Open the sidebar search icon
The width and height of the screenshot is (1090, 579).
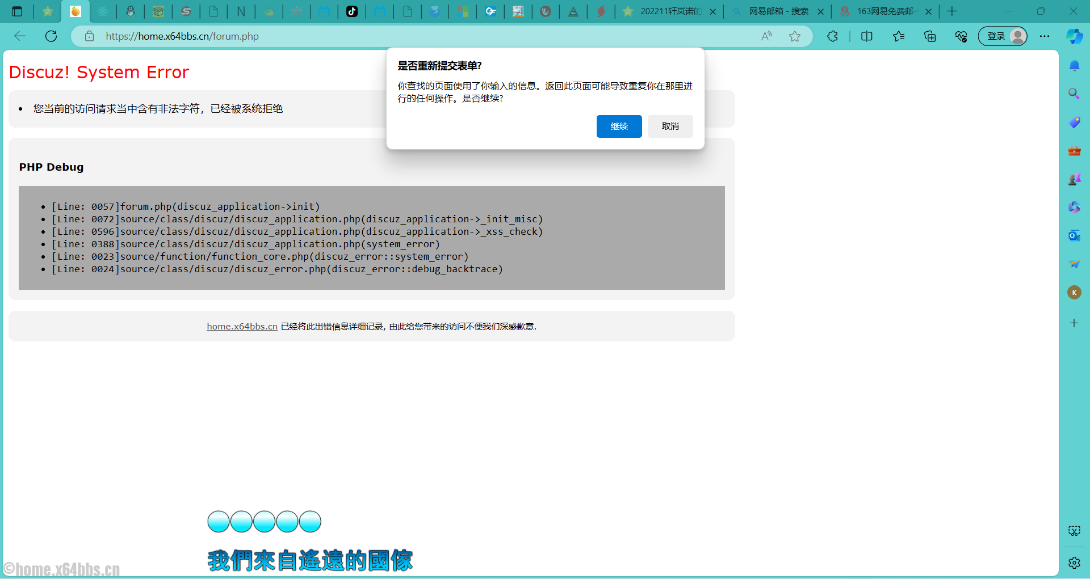pos(1074,94)
